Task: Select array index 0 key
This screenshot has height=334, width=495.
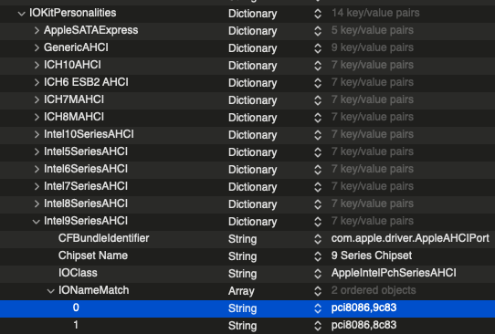Action: click(76, 308)
